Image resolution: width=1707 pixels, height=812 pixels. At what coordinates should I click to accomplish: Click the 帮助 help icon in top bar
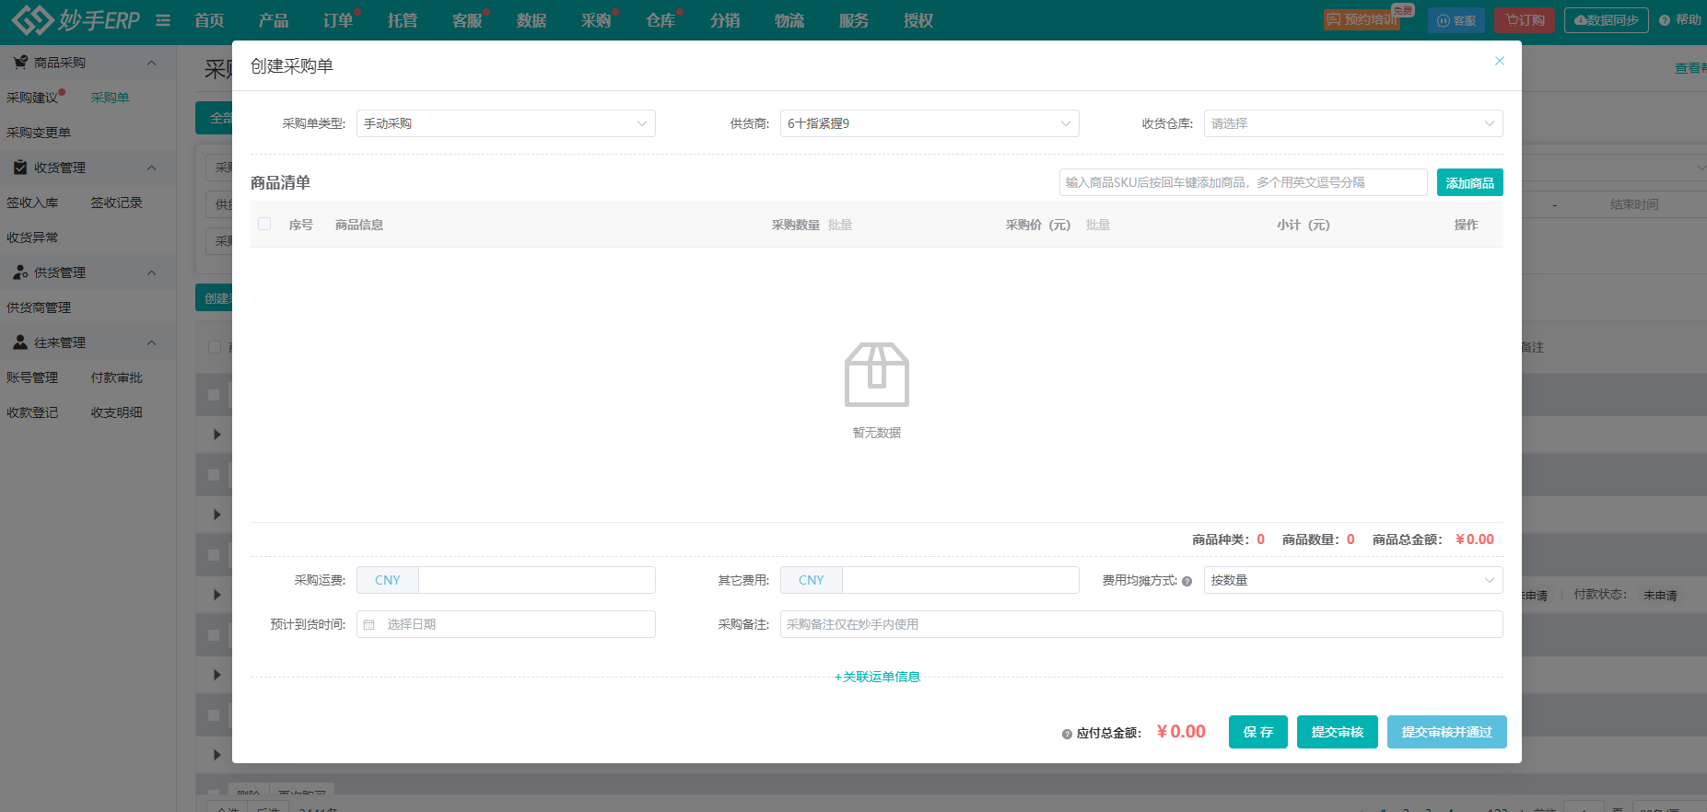click(1665, 20)
